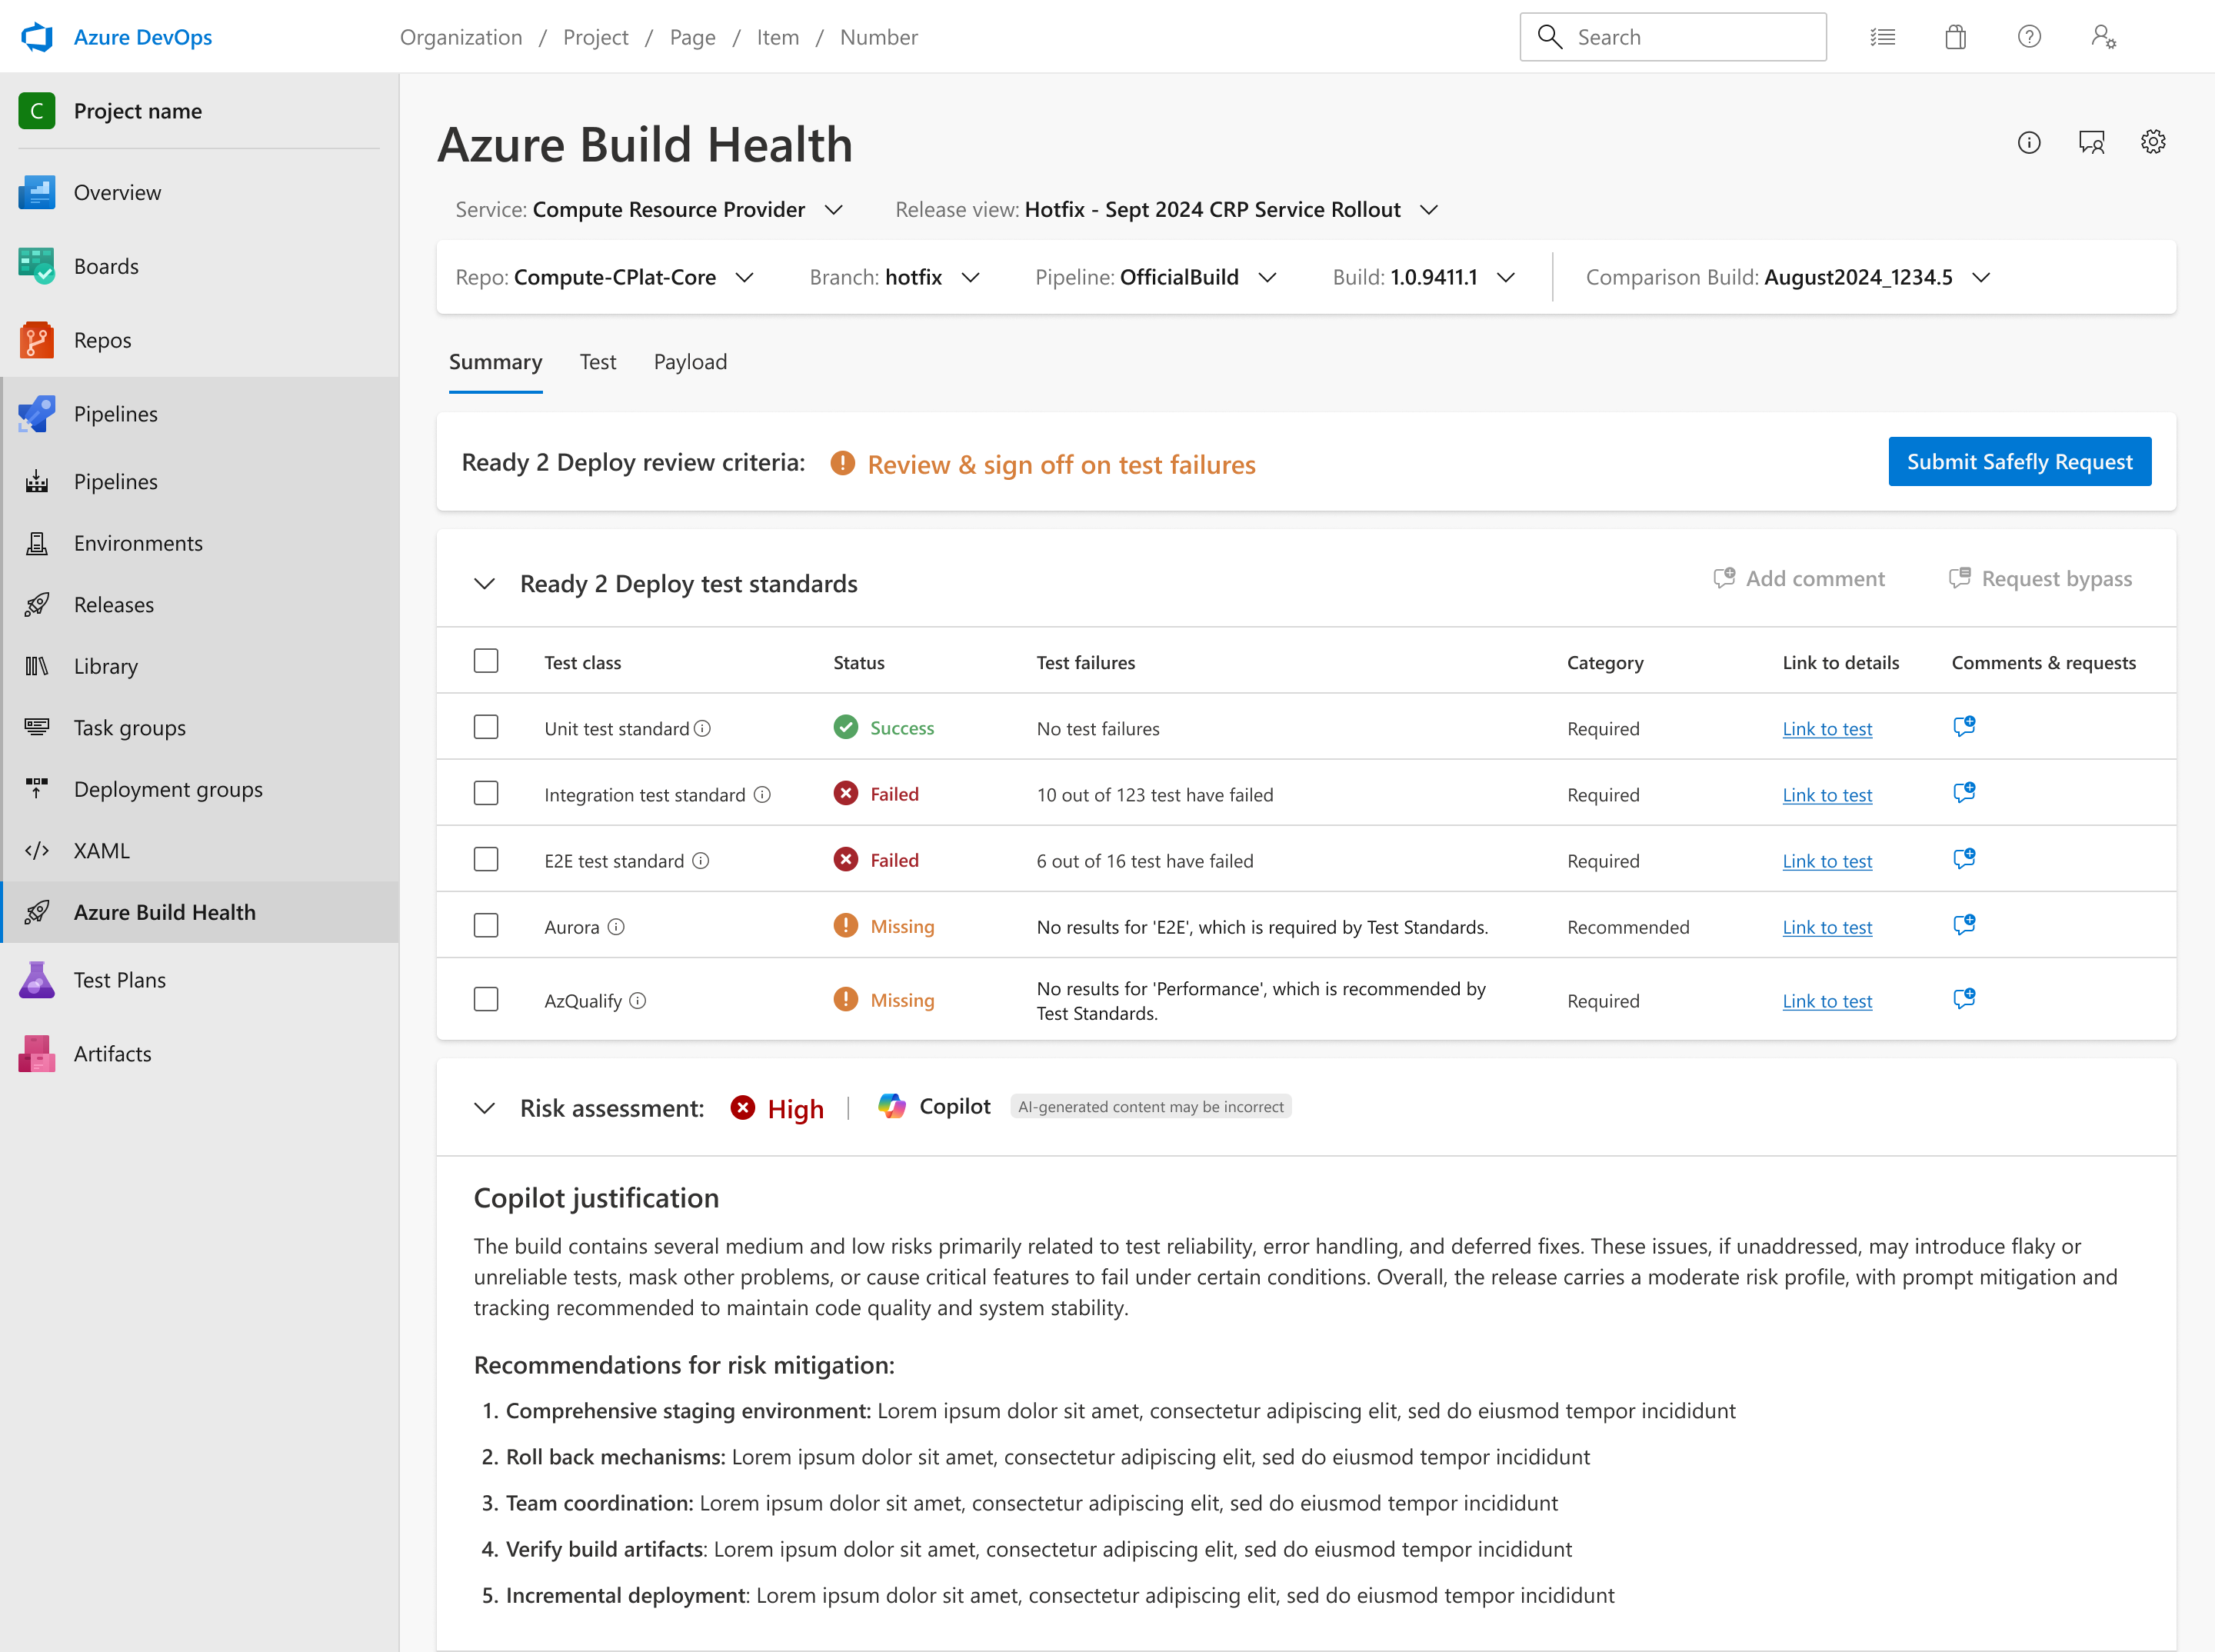This screenshot has width=2215, height=1652.
Task: Click the XAML code icon
Action: 37,851
